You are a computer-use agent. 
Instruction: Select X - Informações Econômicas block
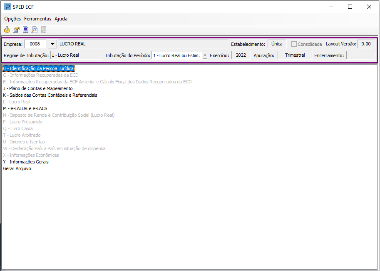tap(31, 155)
